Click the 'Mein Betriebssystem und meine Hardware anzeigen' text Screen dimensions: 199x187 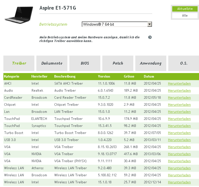coord(89,39)
